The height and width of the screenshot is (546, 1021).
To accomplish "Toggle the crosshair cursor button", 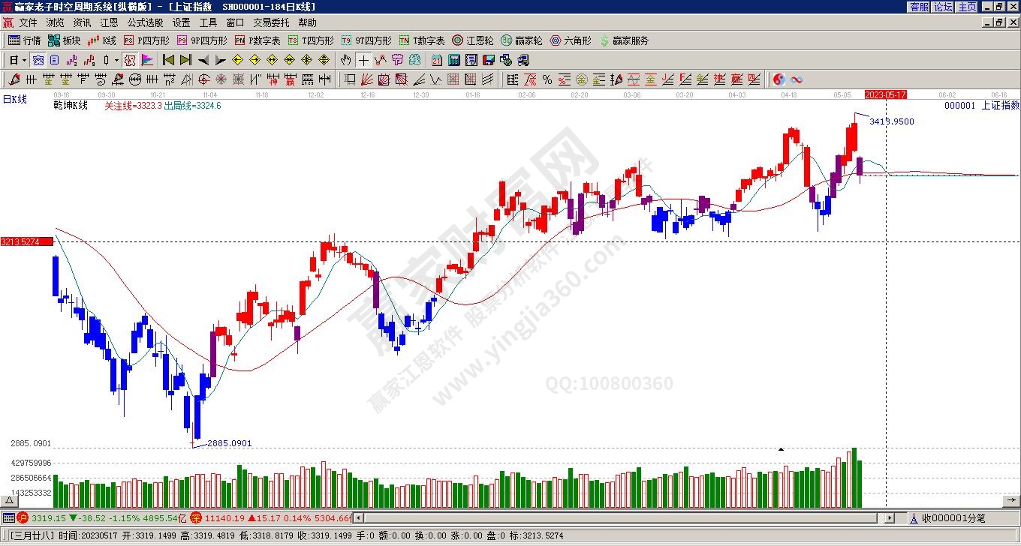I will (363, 60).
